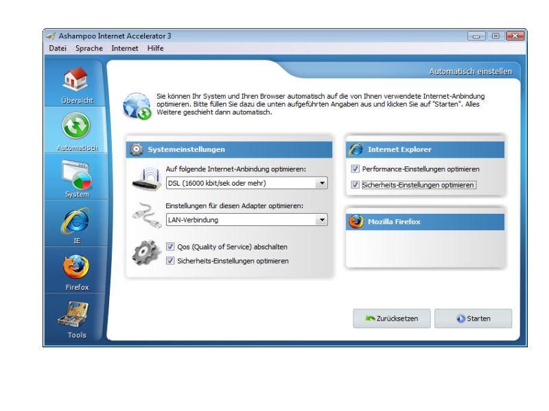Click the Mozilla Firefox panel header icon
Viewport: 549px width, 411px height.
pyautogui.click(x=356, y=221)
